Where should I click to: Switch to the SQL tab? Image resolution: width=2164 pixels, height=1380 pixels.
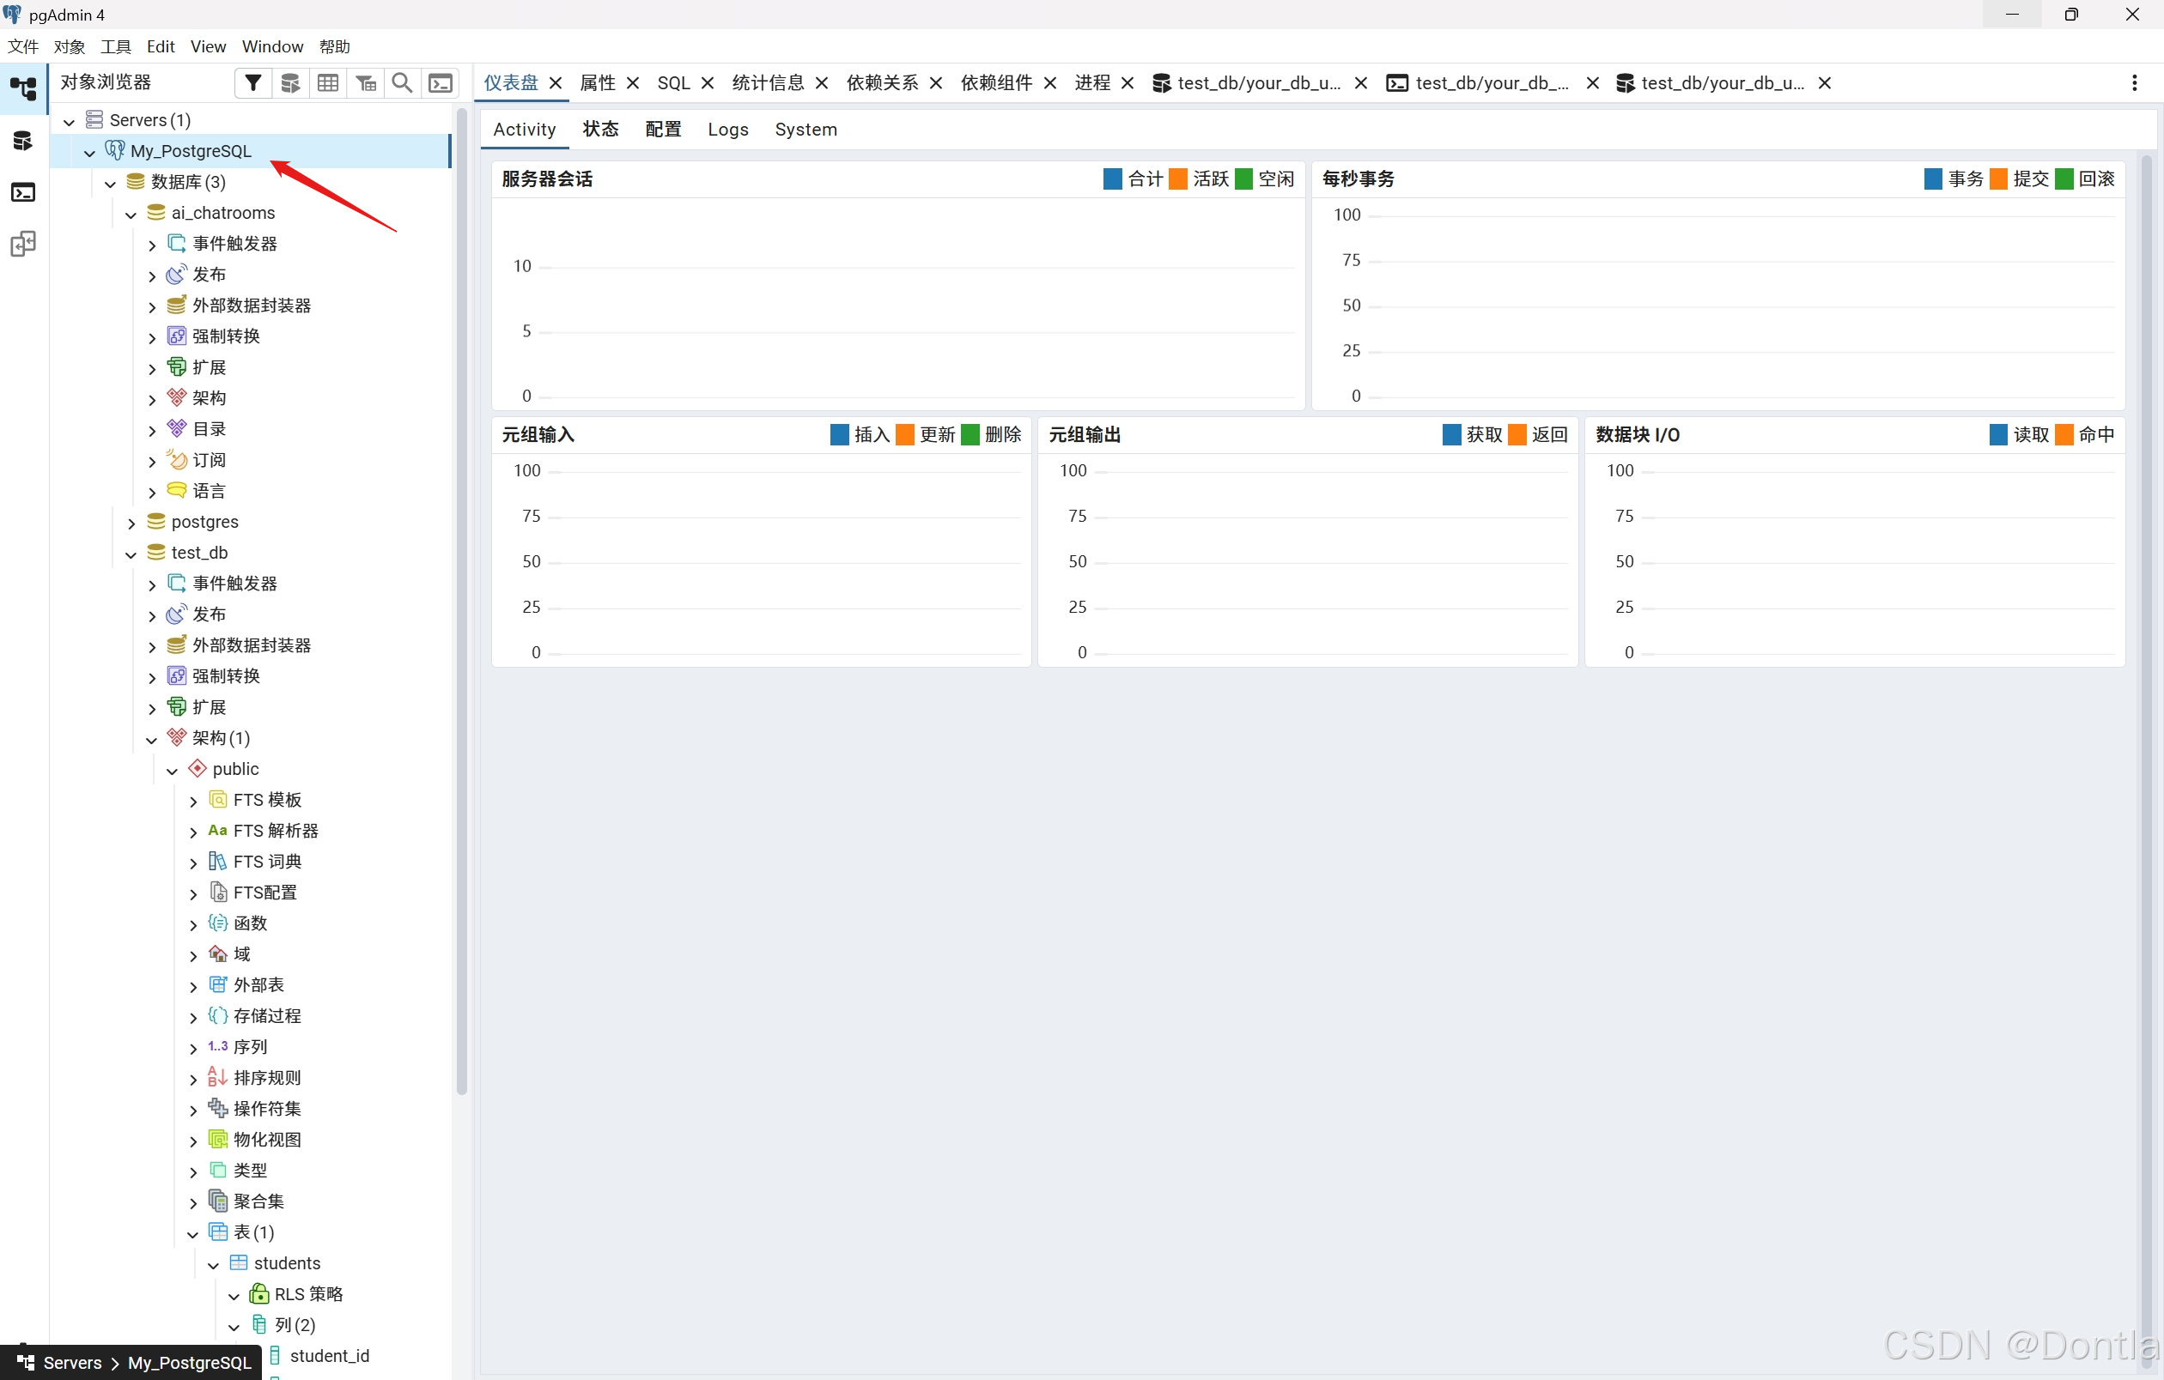coord(674,82)
